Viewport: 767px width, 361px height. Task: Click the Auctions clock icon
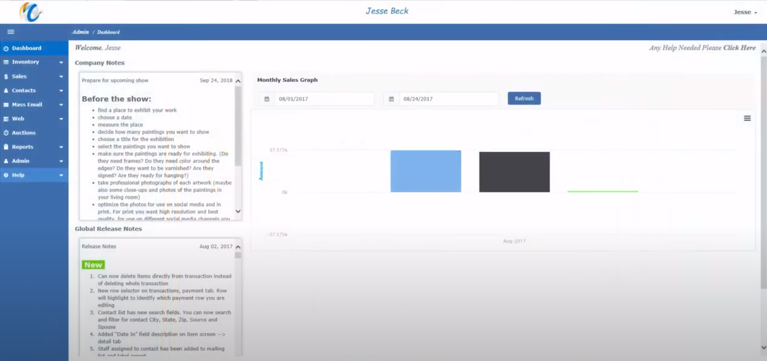click(6, 133)
